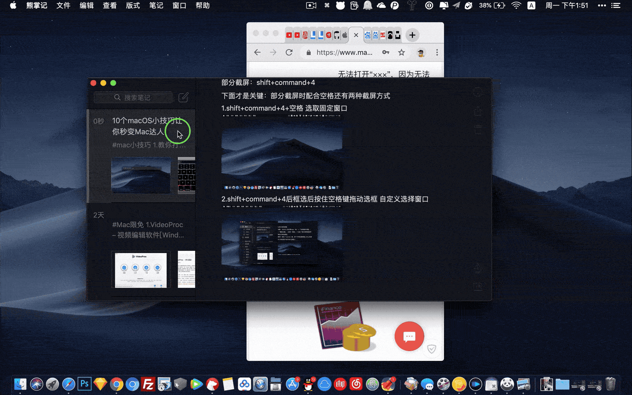Bookmark this page with the star icon

(402, 52)
